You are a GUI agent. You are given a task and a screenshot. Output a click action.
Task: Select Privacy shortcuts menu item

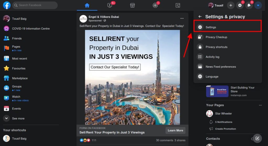pos(227,47)
